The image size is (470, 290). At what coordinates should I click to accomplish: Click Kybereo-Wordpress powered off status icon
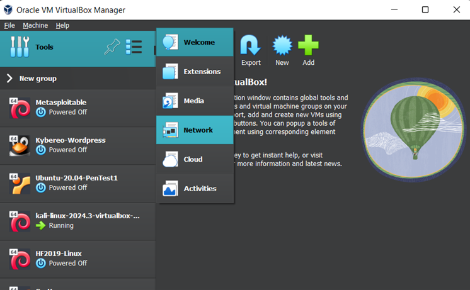[x=41, y=150]
